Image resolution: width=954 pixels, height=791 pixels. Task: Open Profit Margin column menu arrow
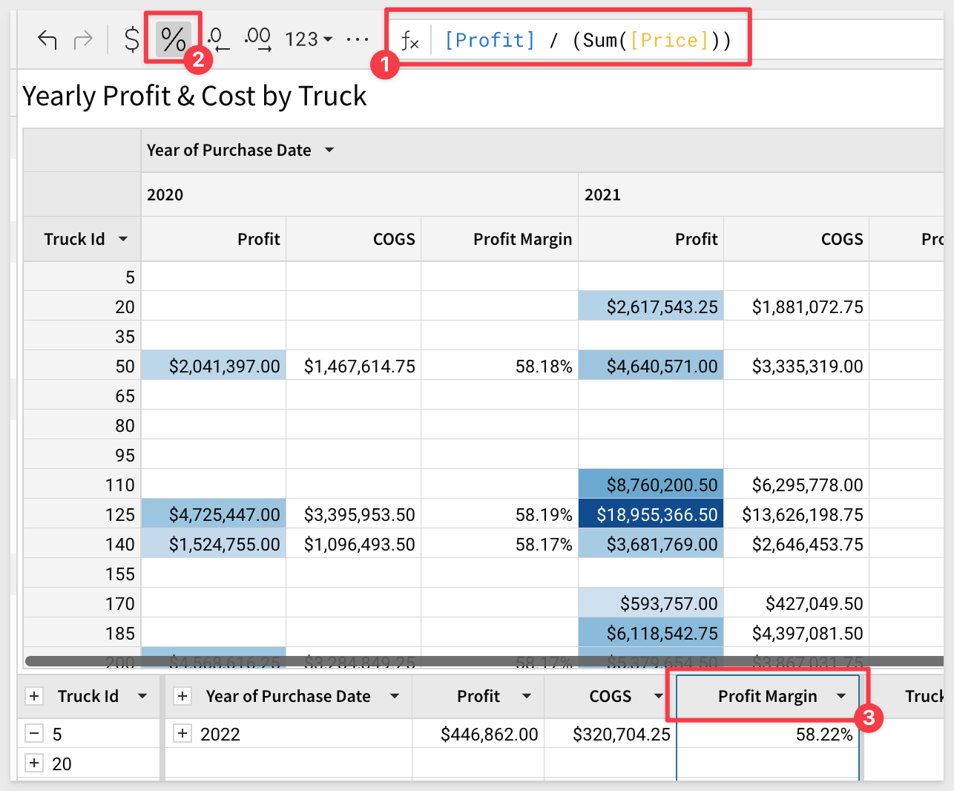pyautogui.click(x=841, y=696)
